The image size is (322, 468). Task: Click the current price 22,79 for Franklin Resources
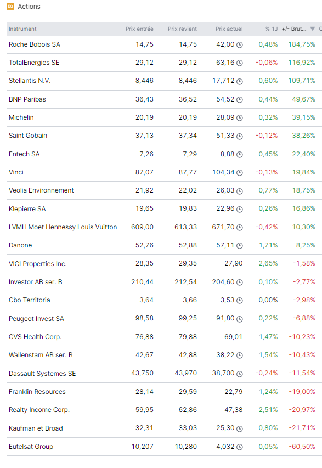click(x=233, y=392)
